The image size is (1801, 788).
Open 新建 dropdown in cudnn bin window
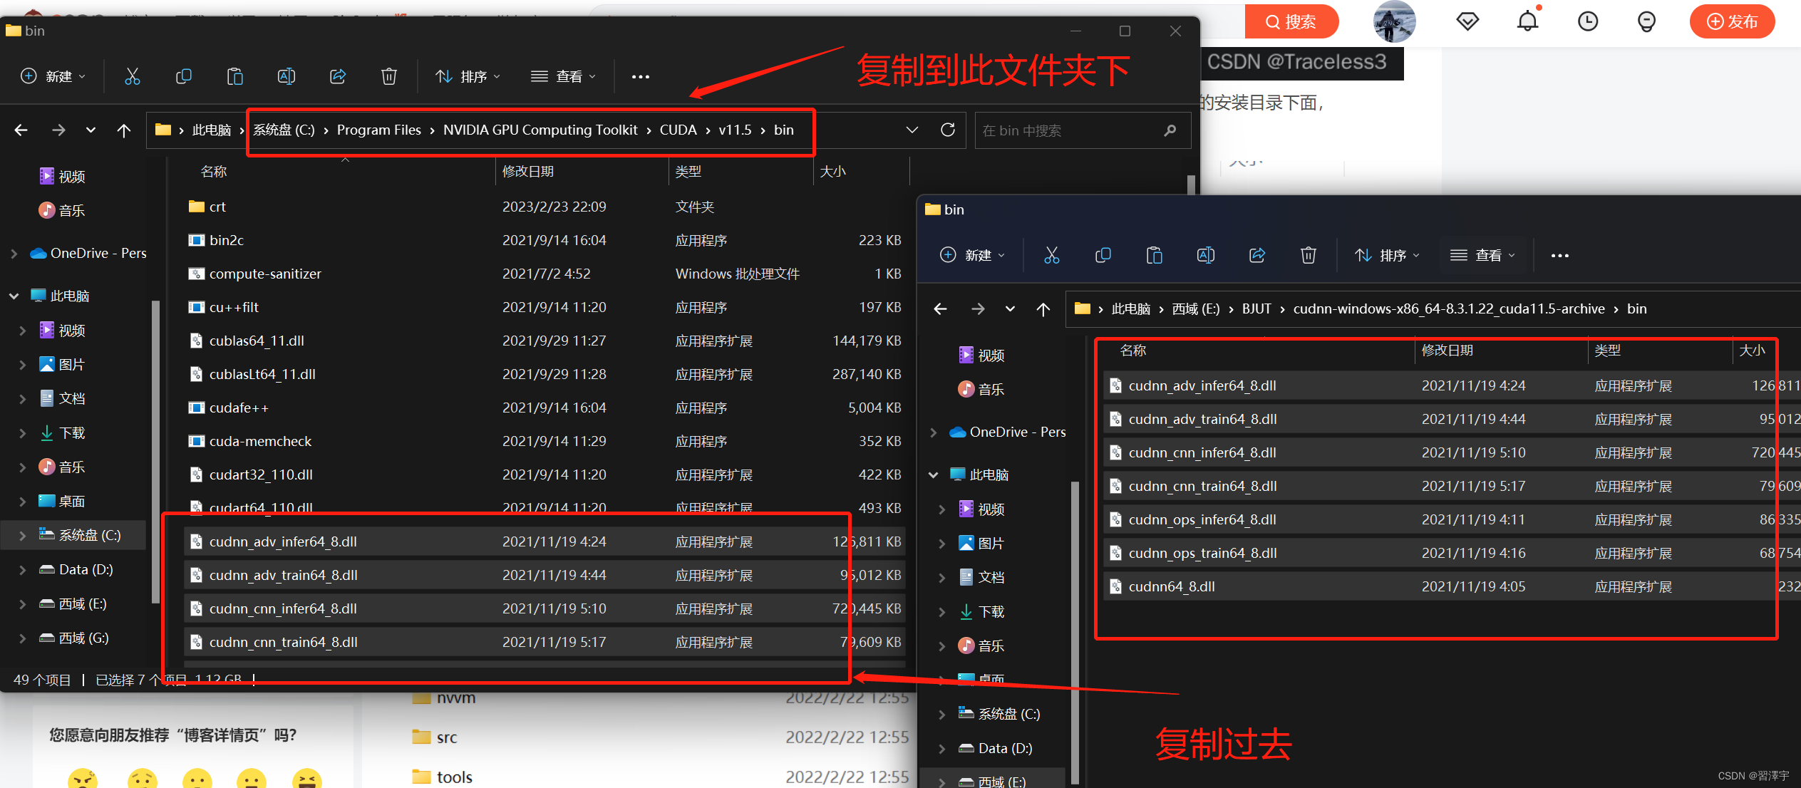pos(973,255)
